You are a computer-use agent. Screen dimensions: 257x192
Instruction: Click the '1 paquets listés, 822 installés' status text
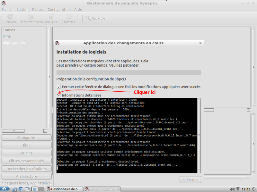(27, 183)
